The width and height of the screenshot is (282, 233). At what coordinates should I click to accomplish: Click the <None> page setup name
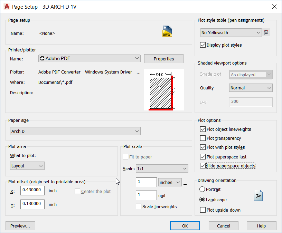coord(47,33)
